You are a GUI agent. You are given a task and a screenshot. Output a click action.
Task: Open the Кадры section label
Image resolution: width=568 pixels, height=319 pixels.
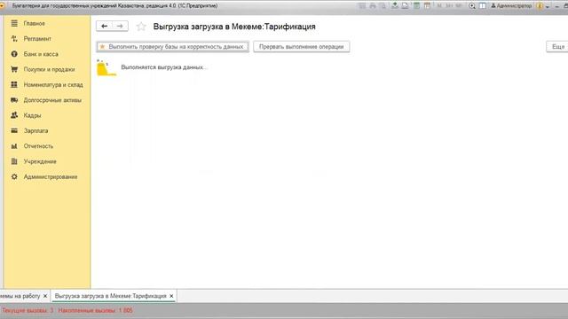pyautogui.click(x=32, y=116)
